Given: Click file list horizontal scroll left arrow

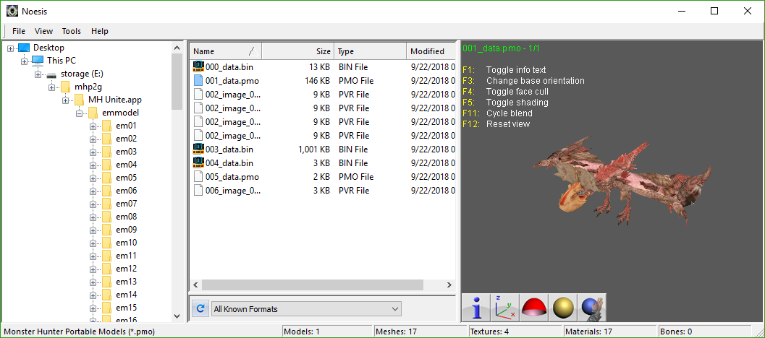Looking at the screenshot, I should [x=195, y=285].
